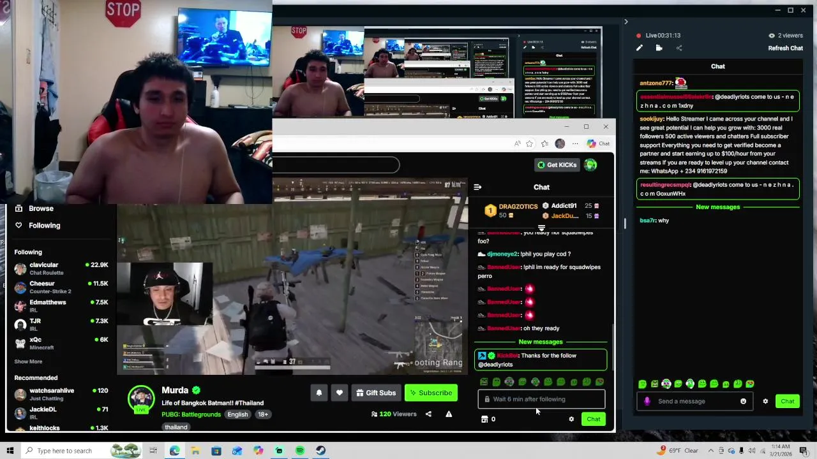Click the microphone icon in Send a message box

point(647,401)
